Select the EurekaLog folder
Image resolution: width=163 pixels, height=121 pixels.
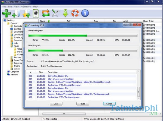[x=18, y=37]
